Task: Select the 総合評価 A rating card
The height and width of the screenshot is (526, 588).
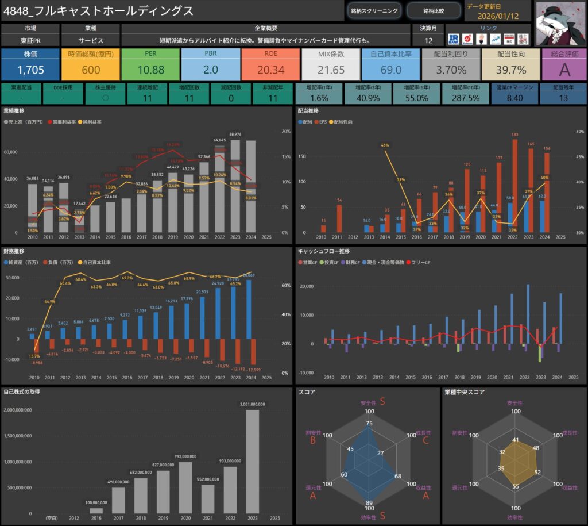Action: pos(564,64)
